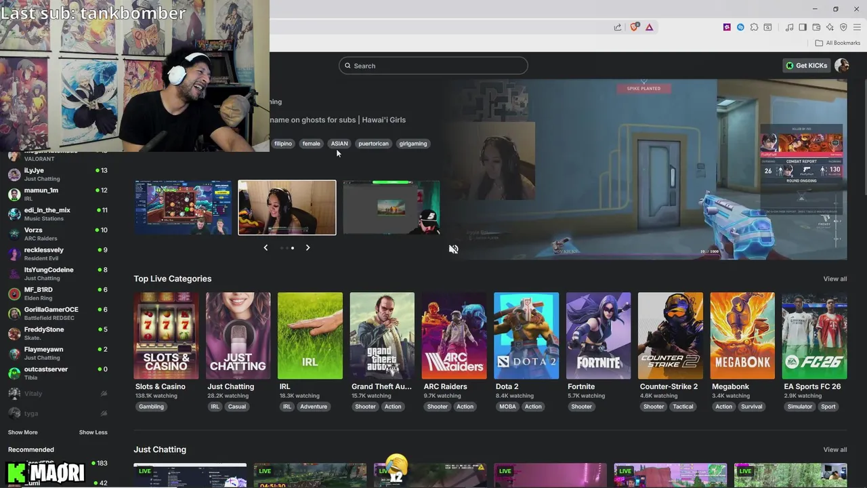867x488 pixels.
Task: Click GorillaGamerOCE's avatar in sidebar
Action: pos(14,313)
